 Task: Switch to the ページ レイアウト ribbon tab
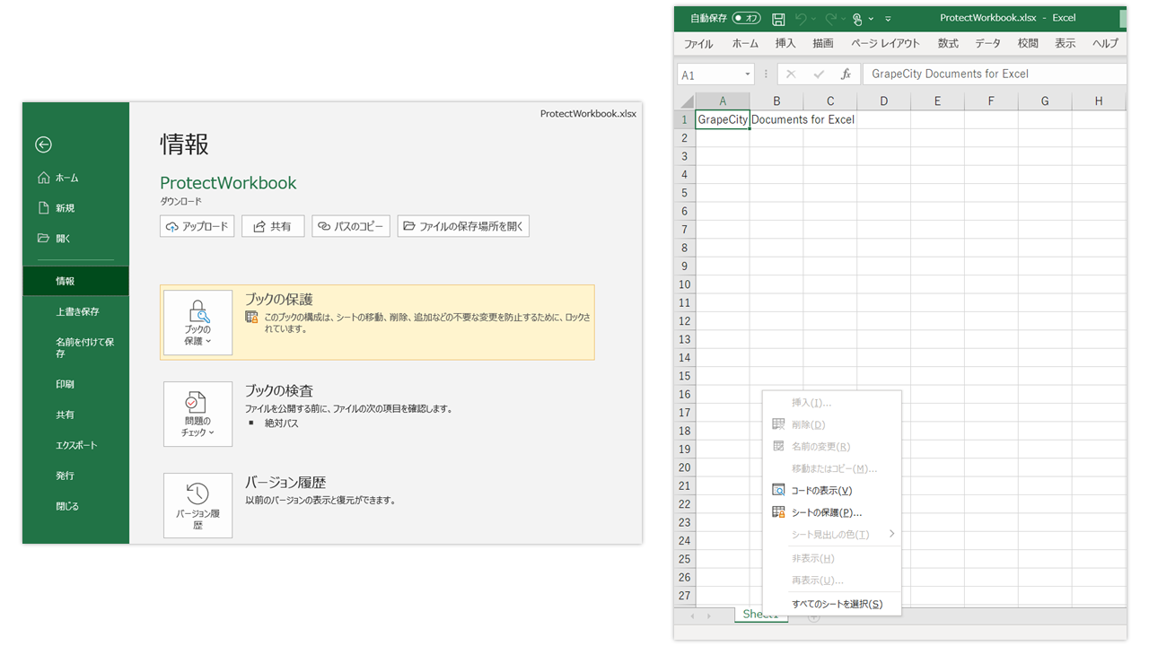(885, 43)
